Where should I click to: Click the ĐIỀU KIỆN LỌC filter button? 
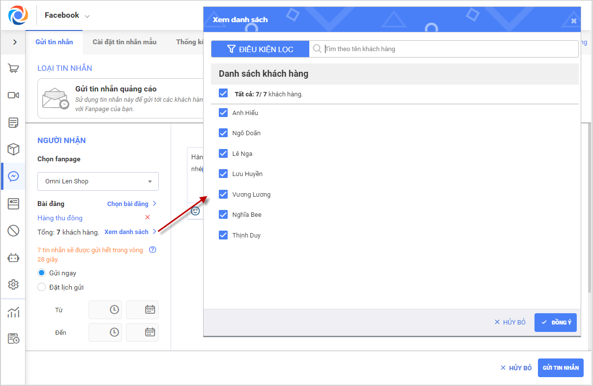[260, 49]
